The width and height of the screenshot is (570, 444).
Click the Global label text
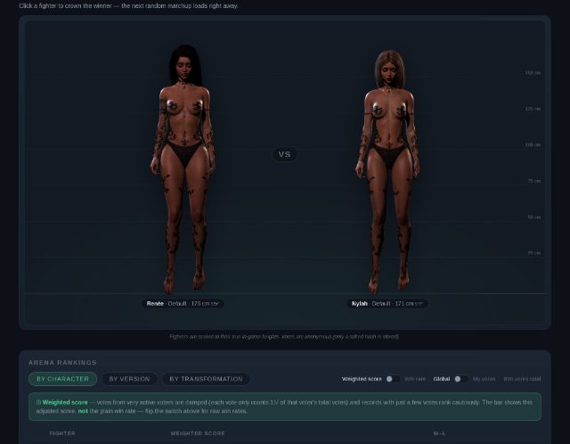[442, 379]
